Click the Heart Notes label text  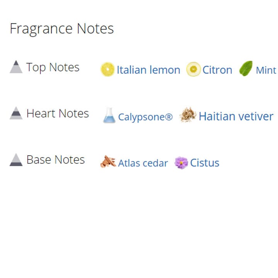pos(58,114)
